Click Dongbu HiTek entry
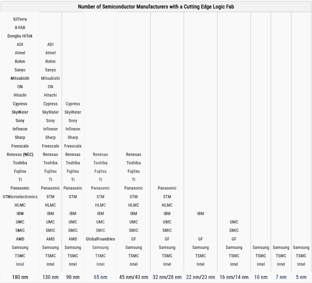The height and width of the screenshot is (283, 312). tap(20, 36)
